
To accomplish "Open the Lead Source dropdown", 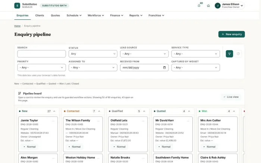I will tap(144, 54).
